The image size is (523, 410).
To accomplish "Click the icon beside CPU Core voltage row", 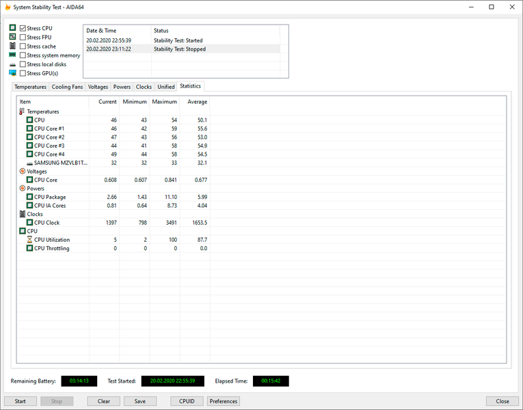I will pyautogui.click(x=29, y=180).
